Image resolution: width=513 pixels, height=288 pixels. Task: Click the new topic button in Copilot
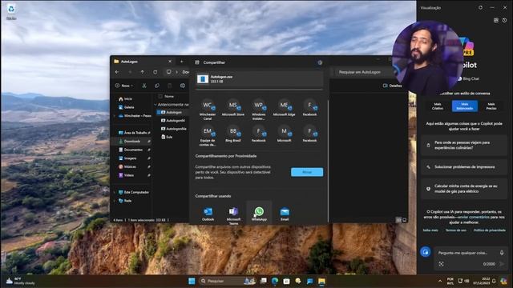click(x=426, y=252)
